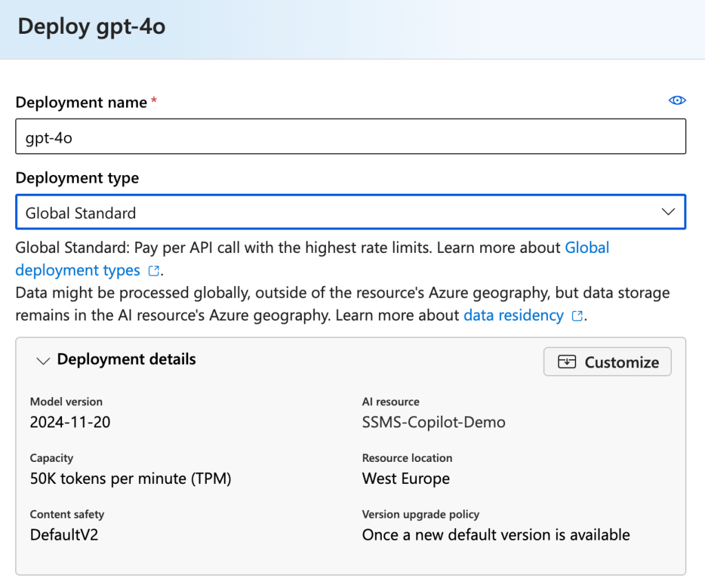Open the Global deployment types link
The width and height of the screenshot is (705, 588).
[586, 247]
